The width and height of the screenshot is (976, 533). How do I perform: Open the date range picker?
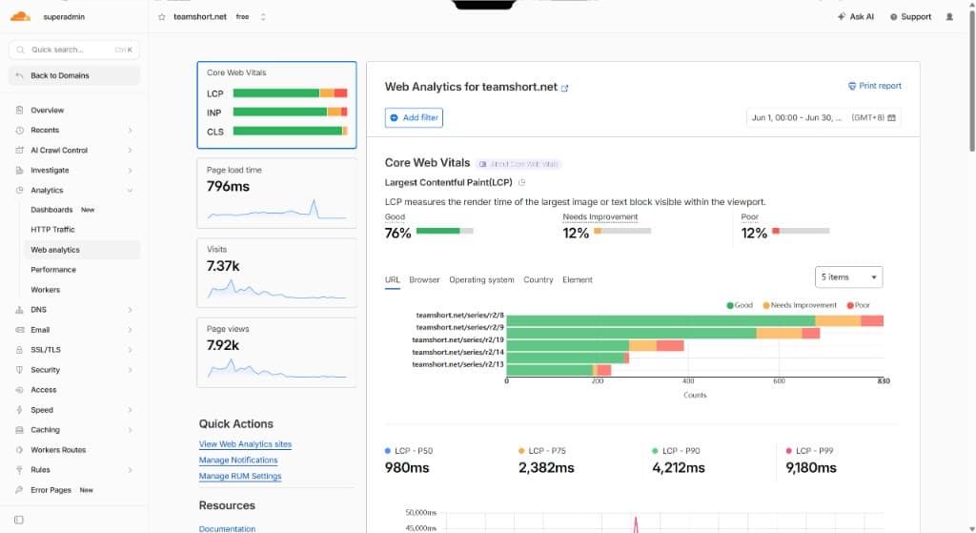[x=823, y=117]
